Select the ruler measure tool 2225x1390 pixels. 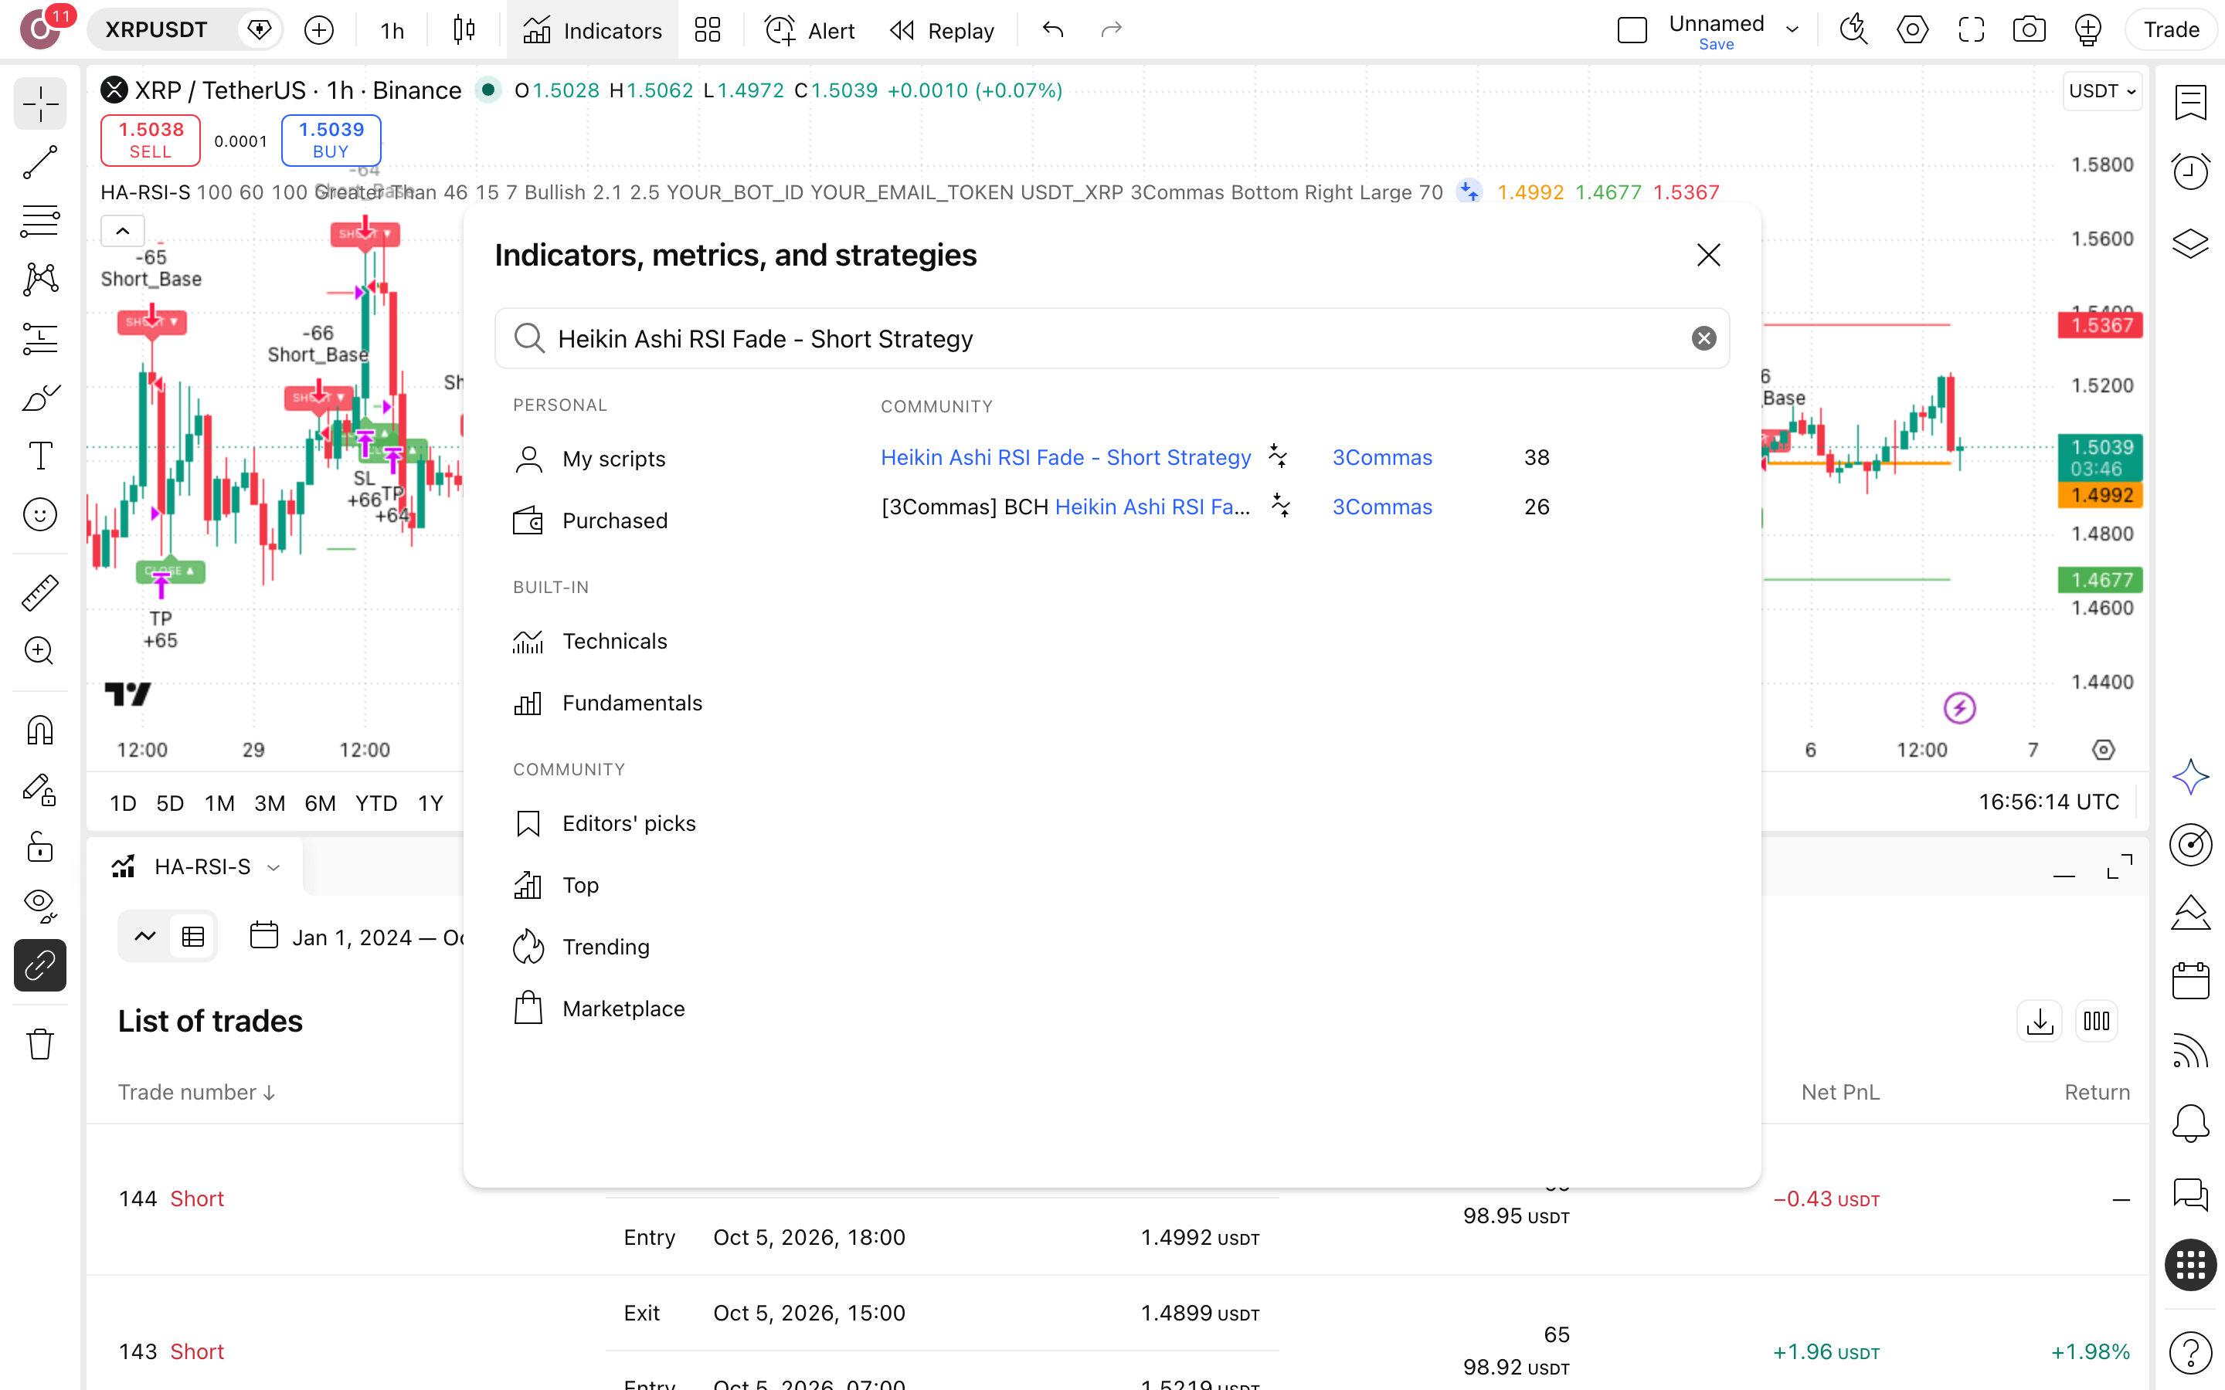click(x=39, y=593)
